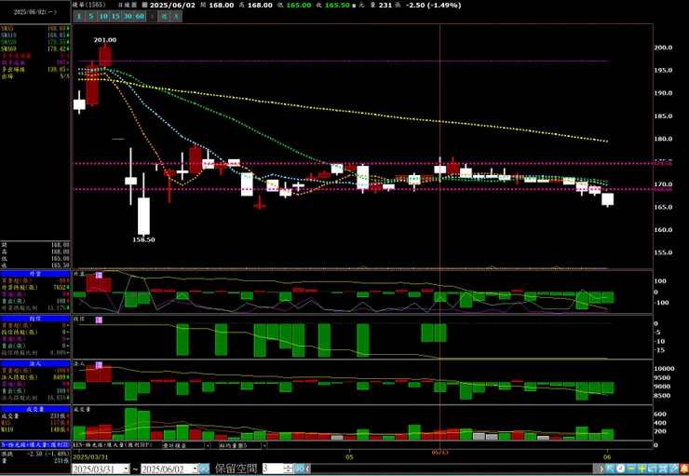Select the 1-minute timeframe button
The height and width of the screenshot is (476, 689).
[78, 16]
